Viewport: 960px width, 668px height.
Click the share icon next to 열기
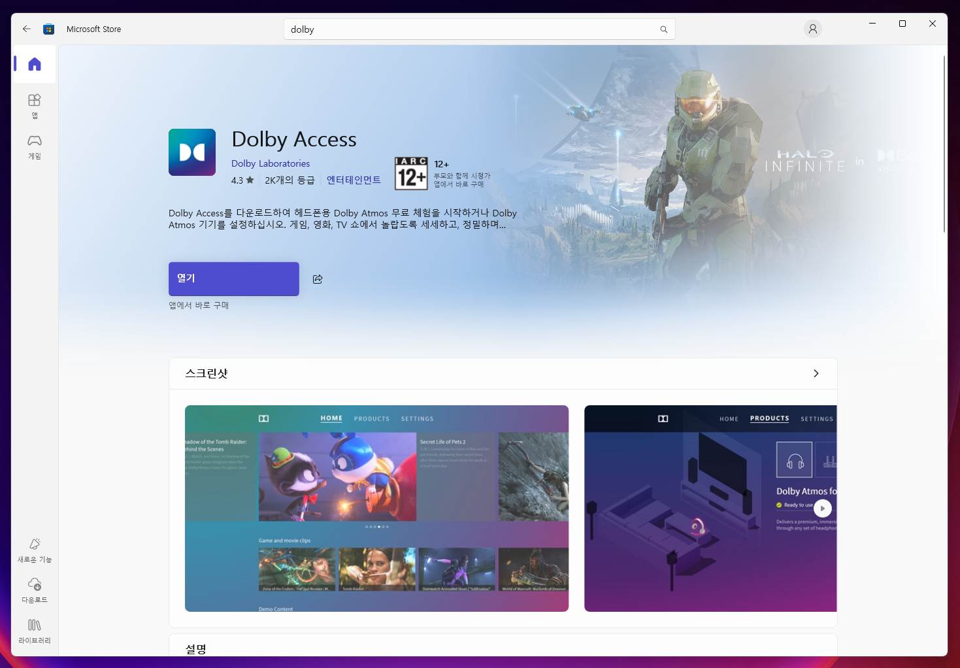point(318,279)
